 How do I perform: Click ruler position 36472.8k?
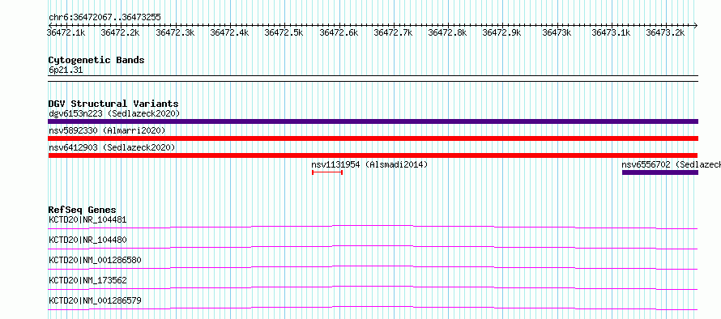point(447,32)
